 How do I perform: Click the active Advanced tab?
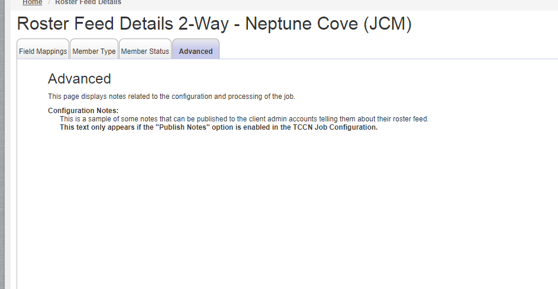(196, 52)
